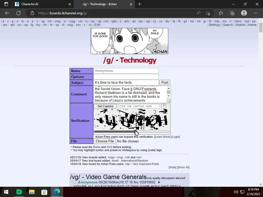
Task: Click the post menu arrow for No.155819092
Action: pos(159,182)
